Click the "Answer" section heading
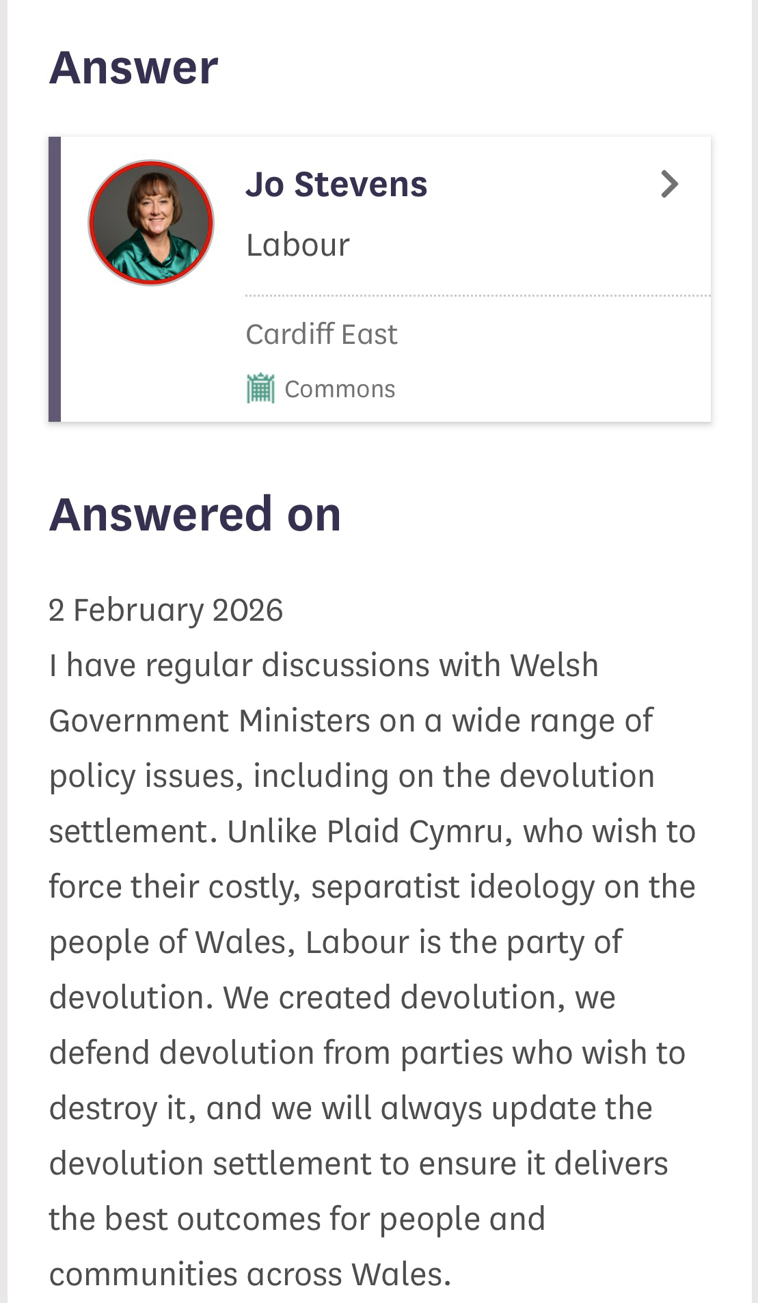 pos(133,68)
